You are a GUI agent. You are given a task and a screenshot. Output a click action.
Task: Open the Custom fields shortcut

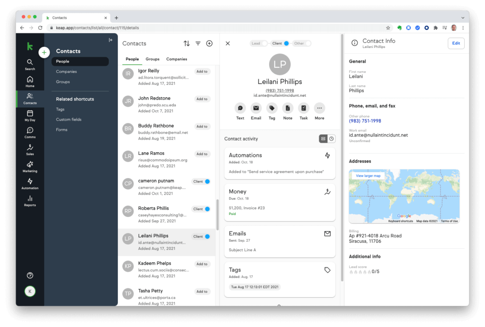[69, 119]
